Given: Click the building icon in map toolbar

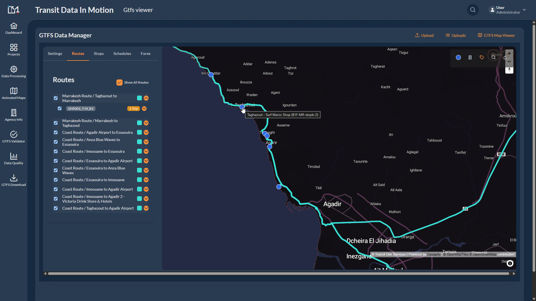Looking at the screenshot, I should [x=470, y=57].
